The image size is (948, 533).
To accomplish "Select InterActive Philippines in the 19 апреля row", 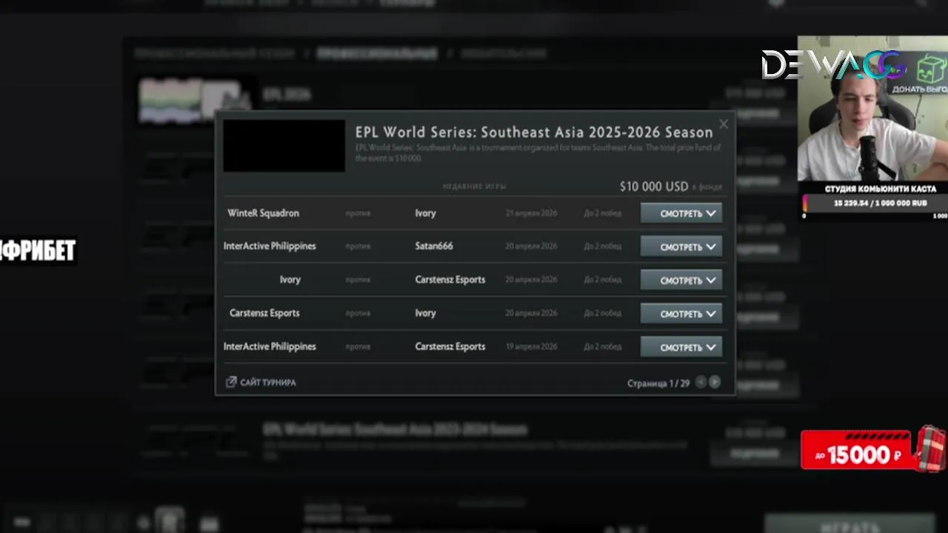I will 270,346.
